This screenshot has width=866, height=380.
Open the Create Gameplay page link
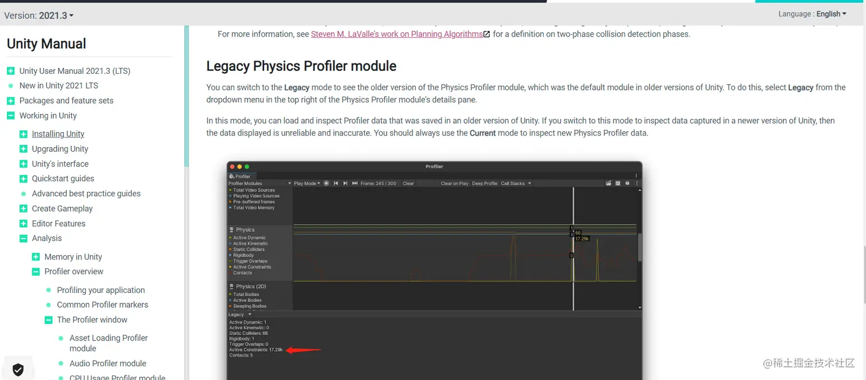pyautogui.click(x=62, y=209)
